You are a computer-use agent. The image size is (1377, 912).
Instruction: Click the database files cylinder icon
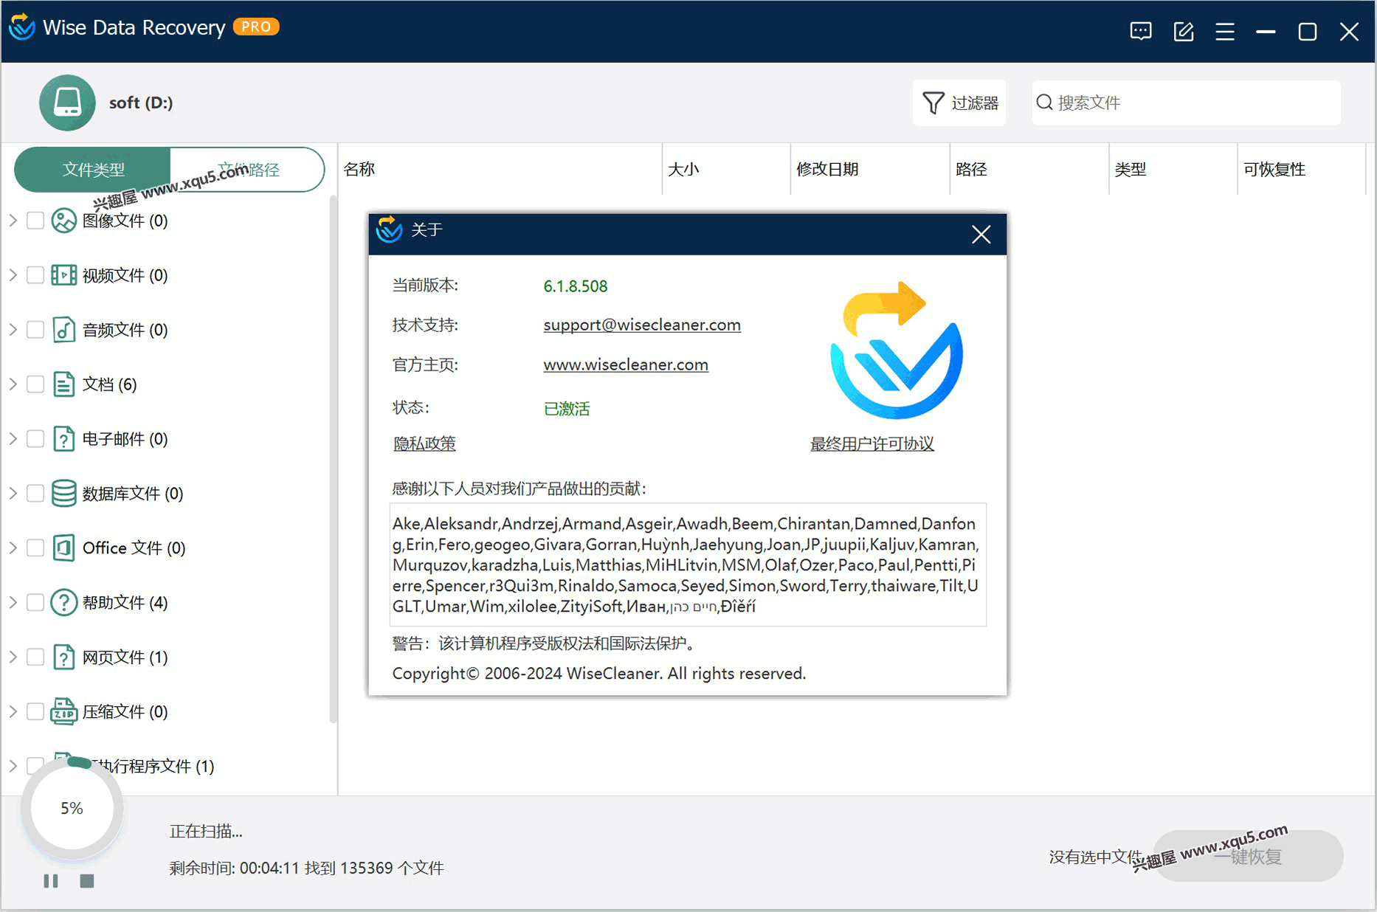64,494
